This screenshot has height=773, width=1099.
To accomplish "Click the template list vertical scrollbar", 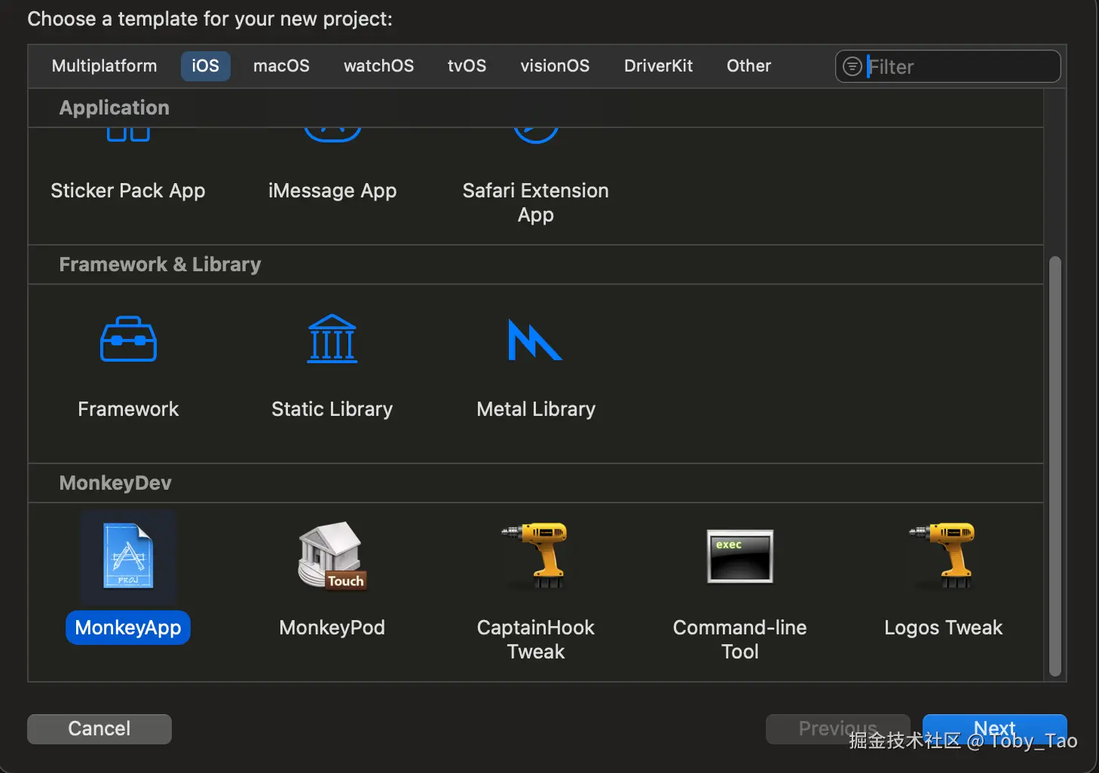I will (x=1055, y=466).
